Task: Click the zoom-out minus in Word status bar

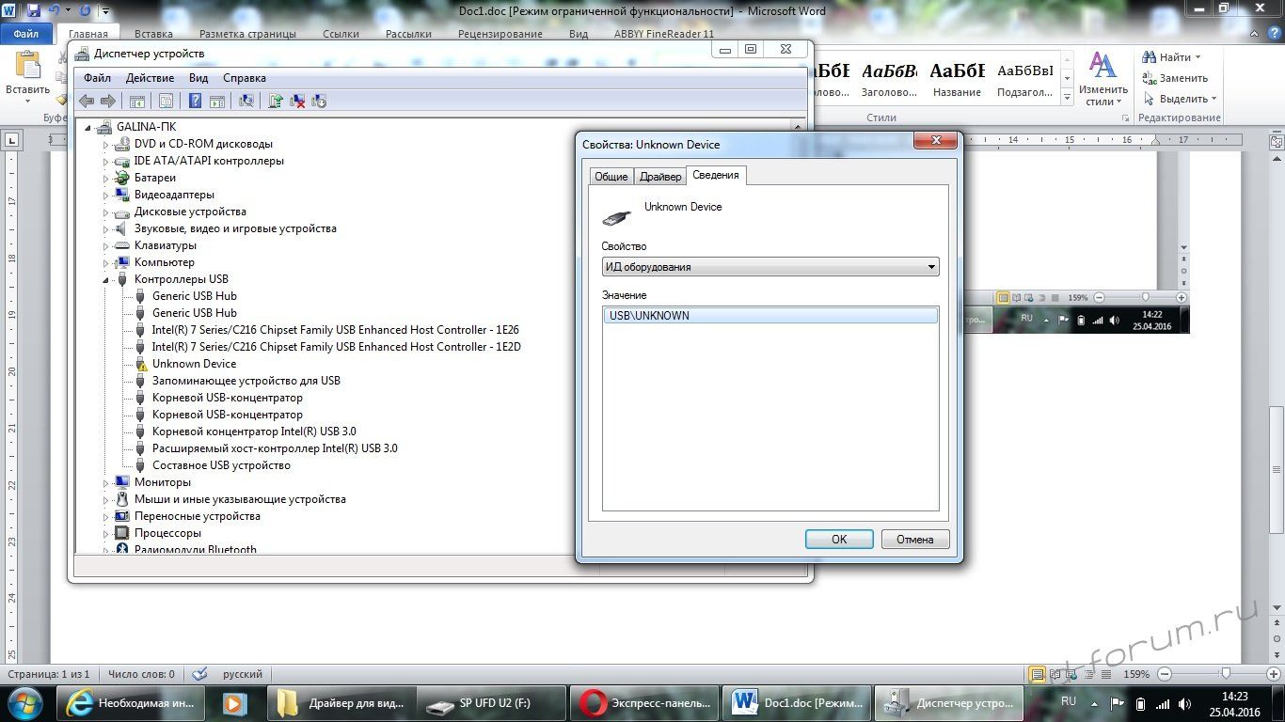Action: click(x=1165, y=674)
